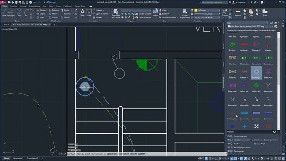Screen dimensions: 286x161
Task: Toggle the Décomposer checkbox
Action: 228,151
